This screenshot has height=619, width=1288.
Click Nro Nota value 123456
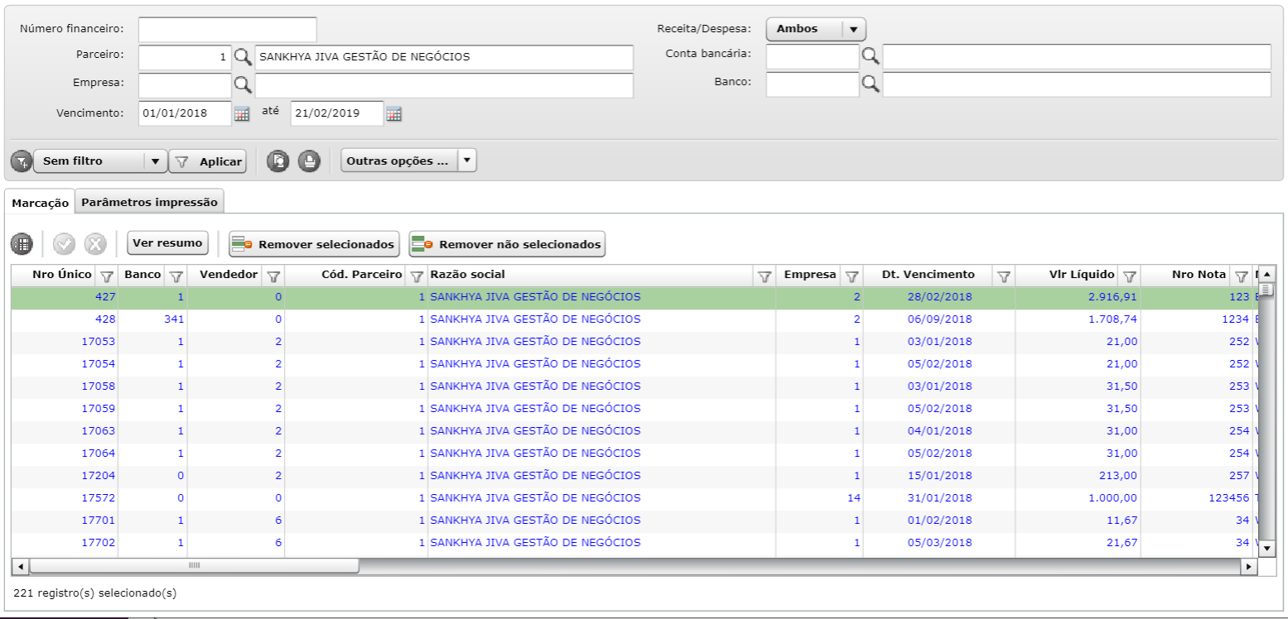(x=1228, y=498)
